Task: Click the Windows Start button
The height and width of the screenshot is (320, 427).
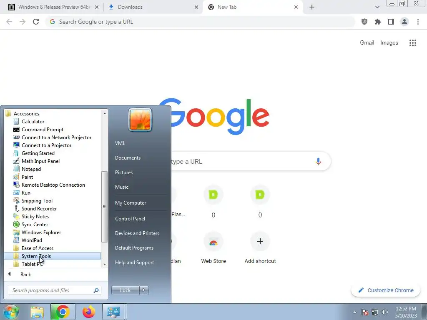Action: (x=11, y=312)
